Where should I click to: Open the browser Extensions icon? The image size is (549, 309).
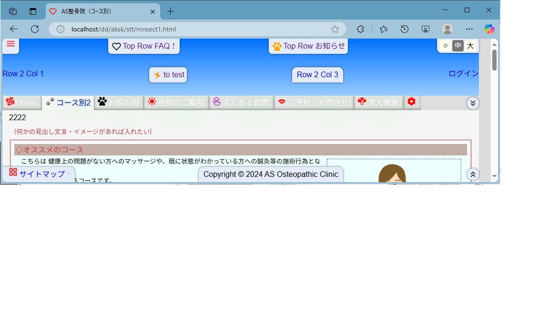point(361,29)
